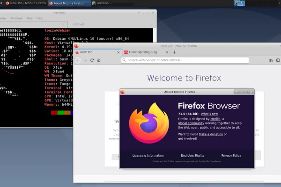This screenshot has width=281, height=187.
Task: Click Firefox icon in browser window title bar
Action: [x=76, y=46]
